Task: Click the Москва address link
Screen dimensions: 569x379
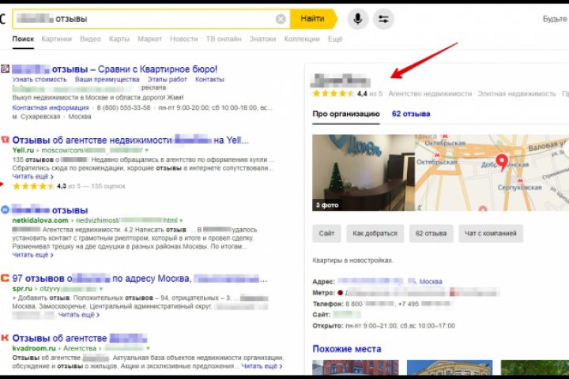Action: pos(431,281)
